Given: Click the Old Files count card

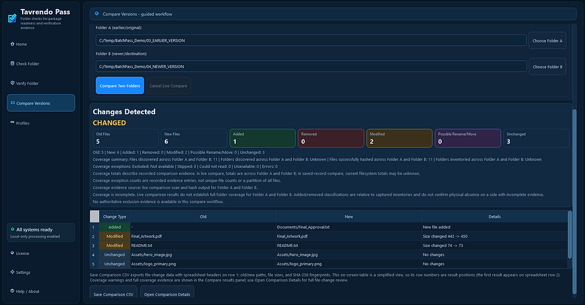Looking at the screenshot, I should [x=126, y=138].
